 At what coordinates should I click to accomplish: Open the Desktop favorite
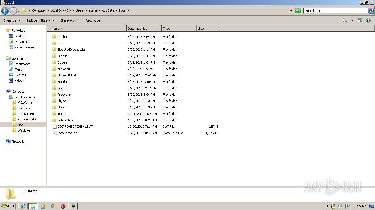click(x=20, y=36)
